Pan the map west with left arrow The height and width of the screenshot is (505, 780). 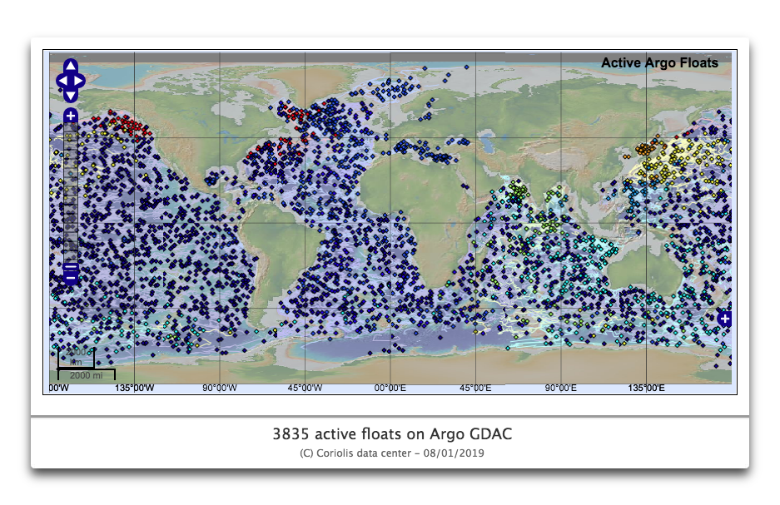tap(61, 81)
